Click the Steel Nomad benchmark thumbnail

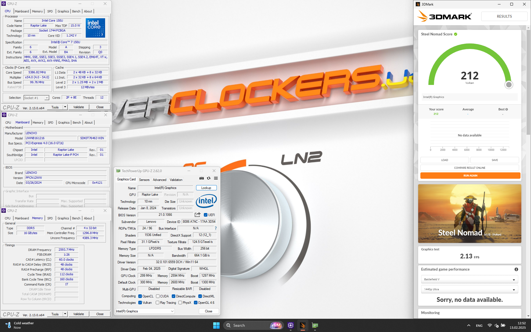coord(470,214)
